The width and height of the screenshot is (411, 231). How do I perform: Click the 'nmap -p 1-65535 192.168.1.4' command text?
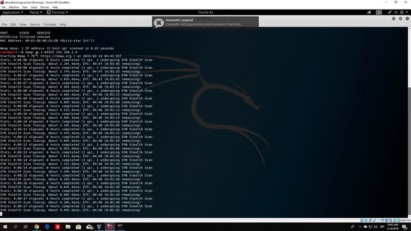(x=51, y=52)
